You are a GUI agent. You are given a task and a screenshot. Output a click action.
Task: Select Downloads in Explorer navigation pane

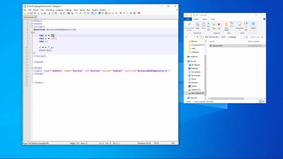pyautogui.click(x=195, y=76)
